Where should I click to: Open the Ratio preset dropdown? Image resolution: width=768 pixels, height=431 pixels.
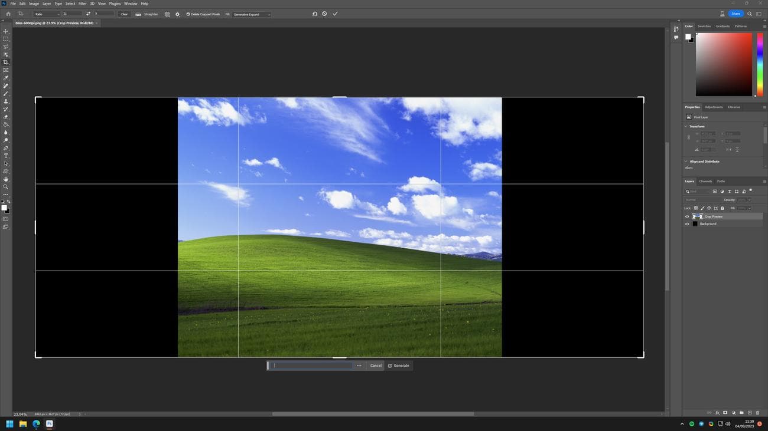tap(46, 14)
